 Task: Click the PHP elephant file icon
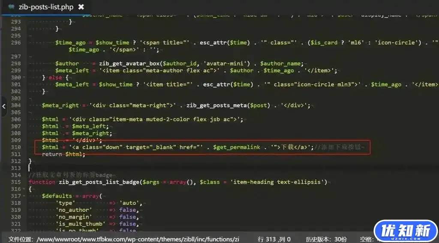tap(12, 7)
